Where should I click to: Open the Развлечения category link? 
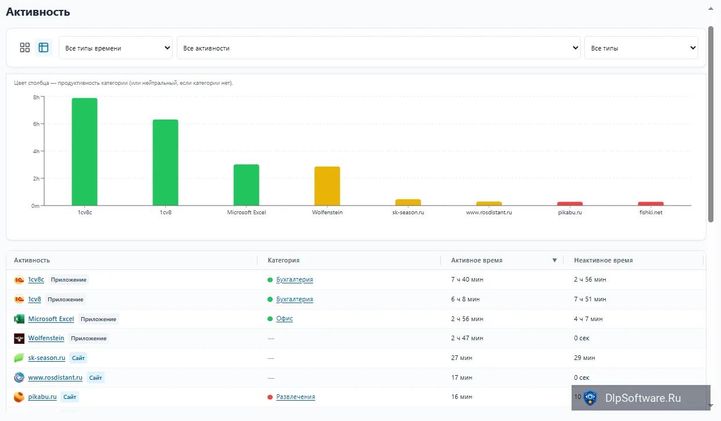(x=295, y=397)
